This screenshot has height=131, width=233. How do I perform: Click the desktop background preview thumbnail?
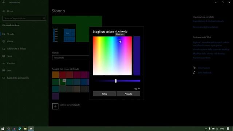(77, 29)
